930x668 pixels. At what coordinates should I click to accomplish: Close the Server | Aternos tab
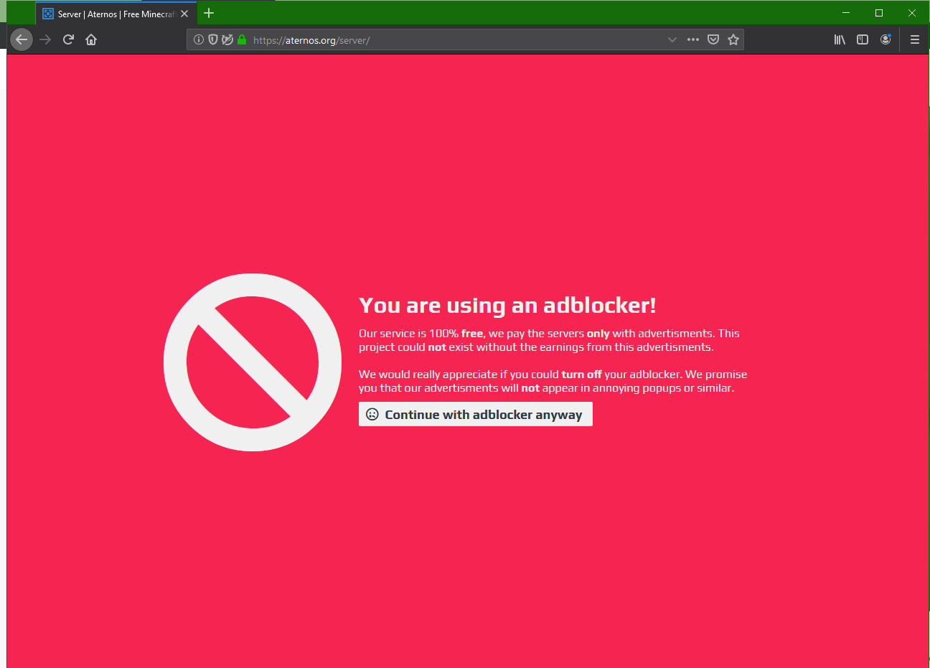click(184, 14)
